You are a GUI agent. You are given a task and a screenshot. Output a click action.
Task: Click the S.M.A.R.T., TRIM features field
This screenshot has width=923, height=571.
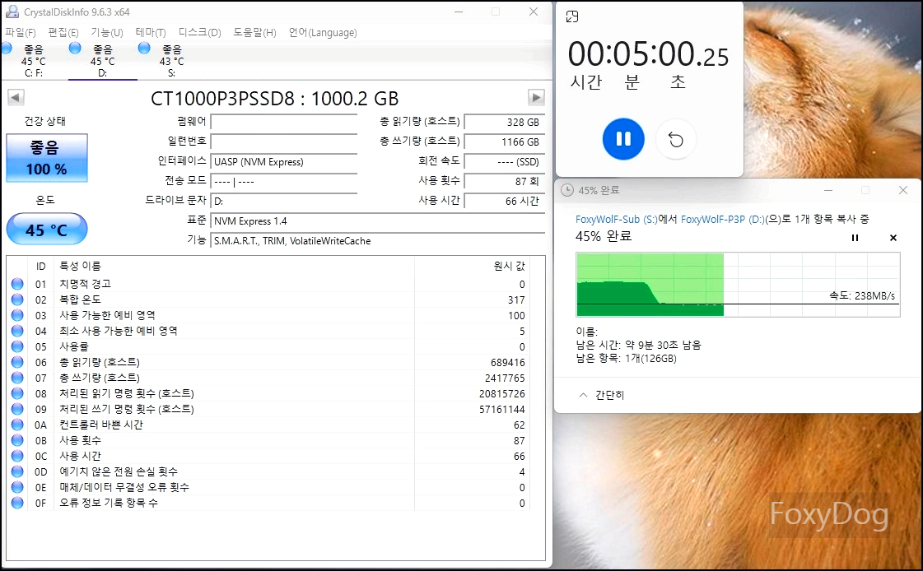pos(377,241)
